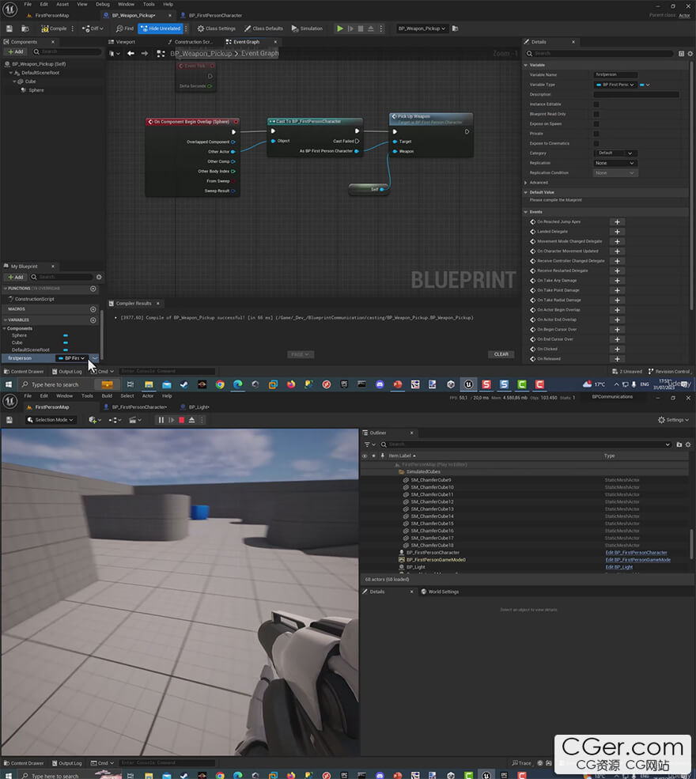This screenshot has height=779, width=696.
Task: Open Details panel settings gear icon
Action: [690, 54]
